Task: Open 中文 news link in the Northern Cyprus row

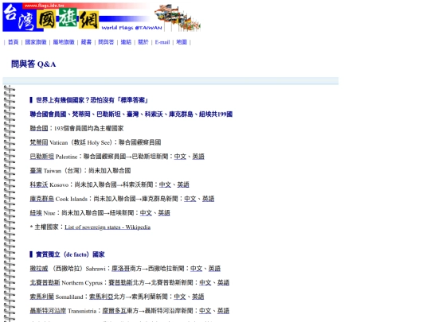Action: 205,282
